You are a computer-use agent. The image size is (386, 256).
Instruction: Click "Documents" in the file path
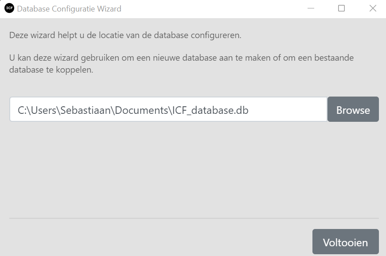(139, 110)
